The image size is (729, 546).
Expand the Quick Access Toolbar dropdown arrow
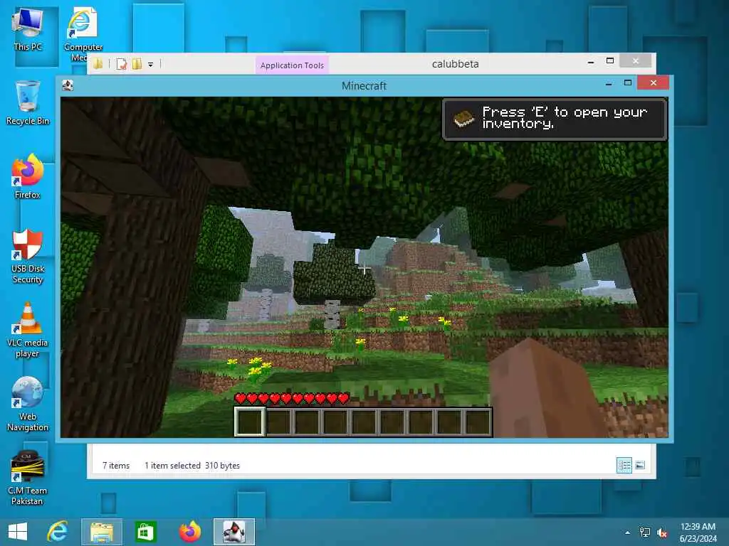151,65
